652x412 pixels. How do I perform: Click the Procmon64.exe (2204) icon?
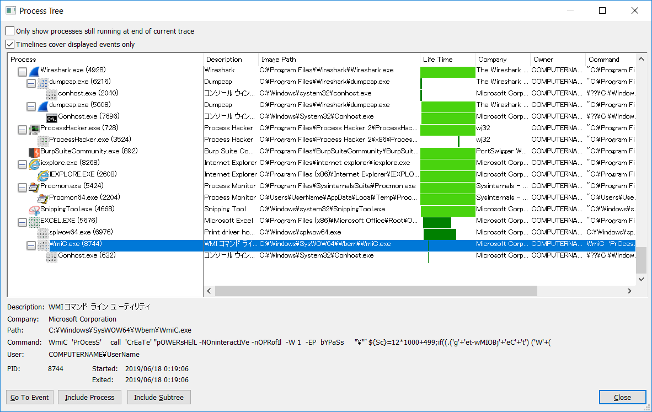point(43,199)
